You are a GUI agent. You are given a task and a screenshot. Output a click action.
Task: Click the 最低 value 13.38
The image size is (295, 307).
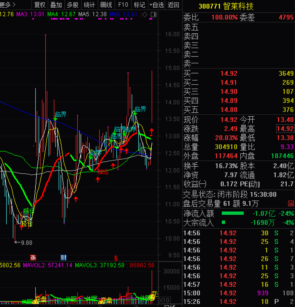(285, 138)
